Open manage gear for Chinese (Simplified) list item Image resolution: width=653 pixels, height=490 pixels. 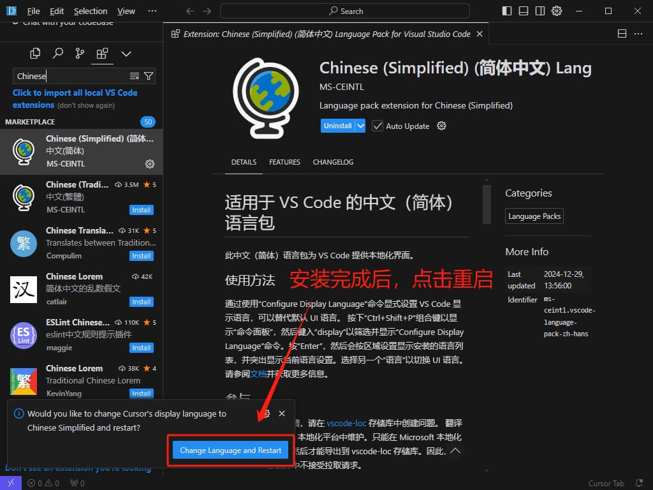(x=149, y=164)
